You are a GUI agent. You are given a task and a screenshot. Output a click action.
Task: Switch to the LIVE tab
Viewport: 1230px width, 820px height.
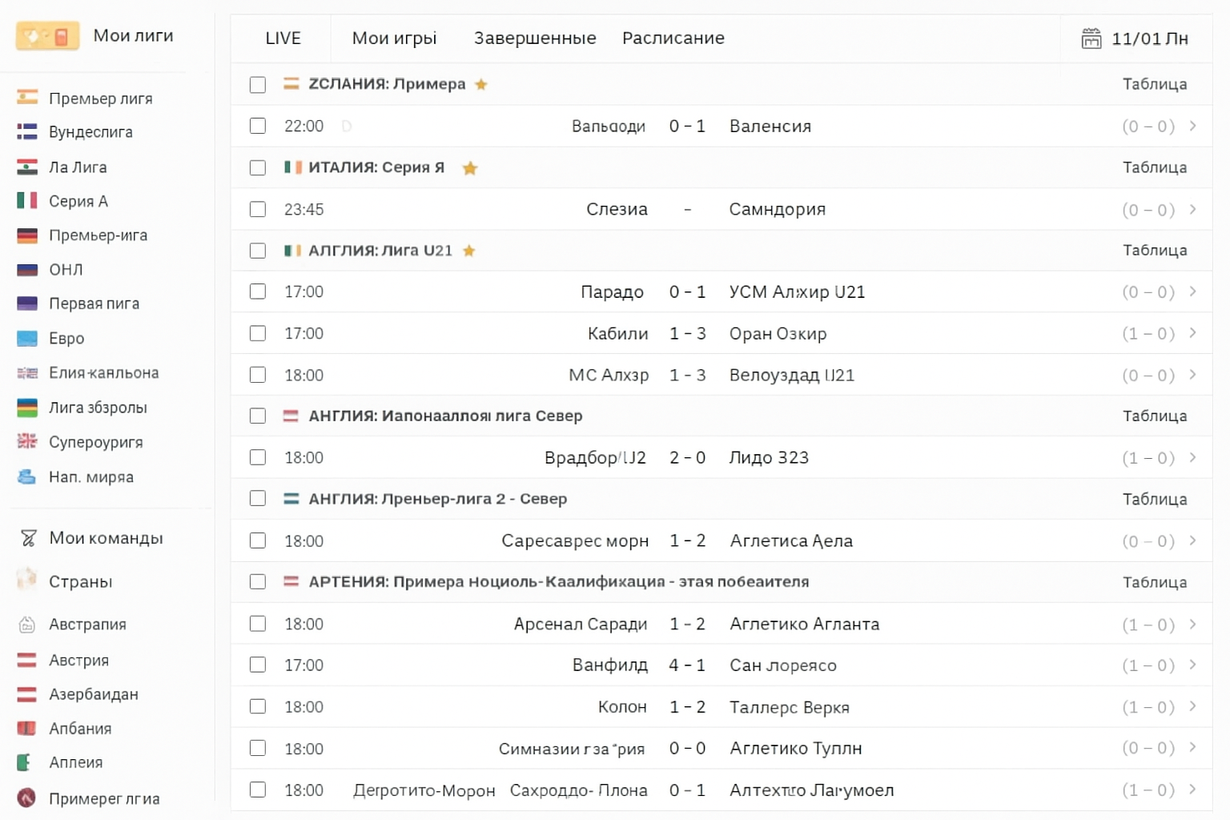click(282, 38)
